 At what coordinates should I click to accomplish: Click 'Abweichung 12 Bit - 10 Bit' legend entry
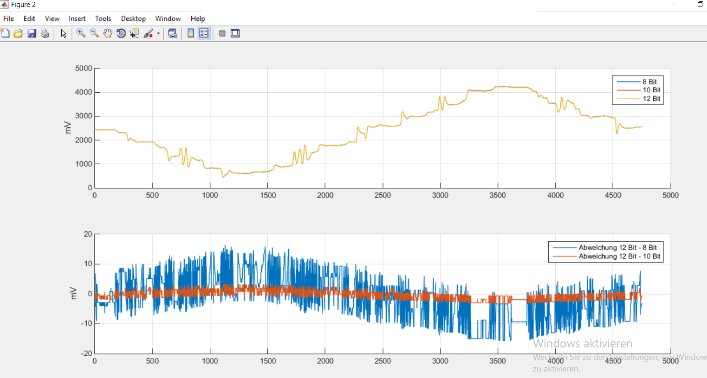[x=619, y=256]
